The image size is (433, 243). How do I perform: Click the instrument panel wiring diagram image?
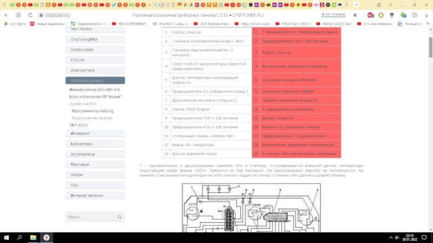[251, 208]
